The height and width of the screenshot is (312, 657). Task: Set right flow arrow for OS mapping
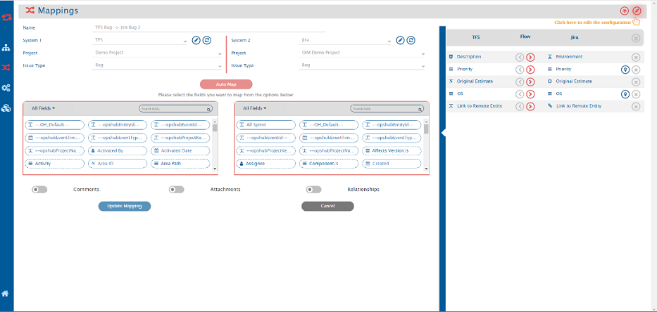click(530, 94)
